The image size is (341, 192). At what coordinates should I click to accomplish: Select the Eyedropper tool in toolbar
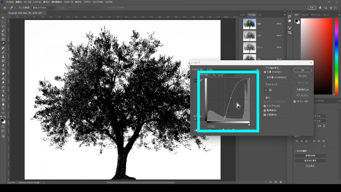tap(3, 44)
